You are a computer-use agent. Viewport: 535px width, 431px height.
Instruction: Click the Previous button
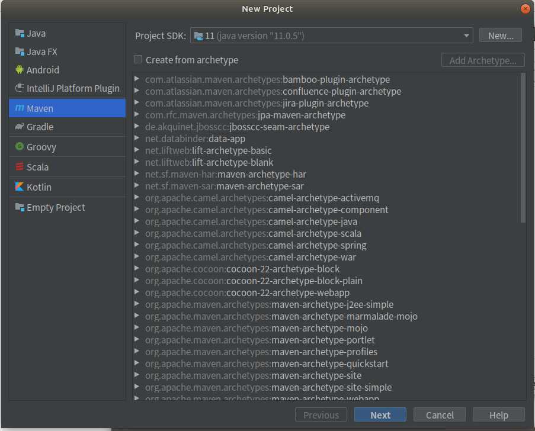[x=321, y=414]
